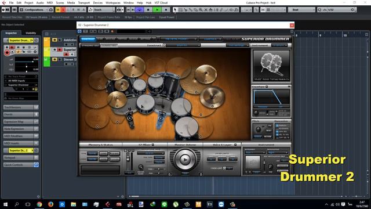Select the Mute X tool
The width and height of the screenshot is (371, 209).
click(x=206, y=10)
